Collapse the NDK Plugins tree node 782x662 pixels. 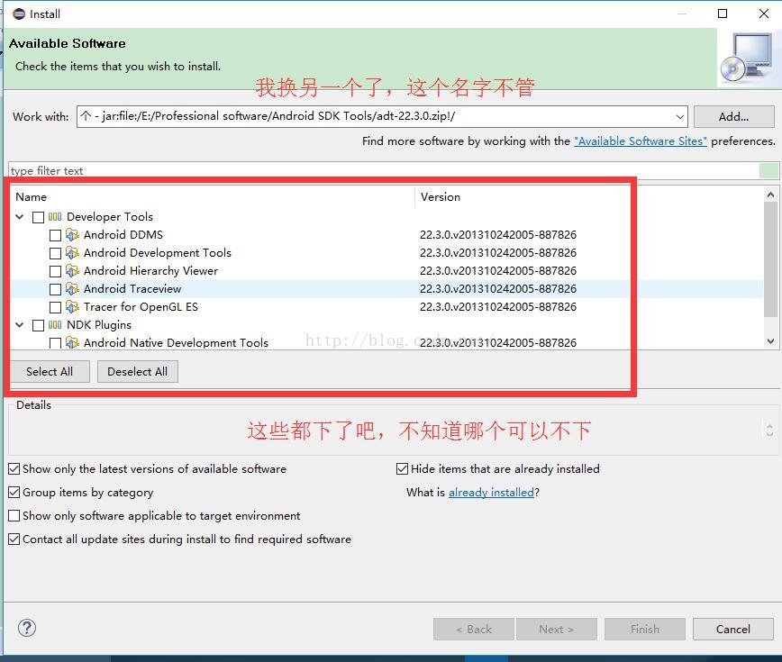20,325
